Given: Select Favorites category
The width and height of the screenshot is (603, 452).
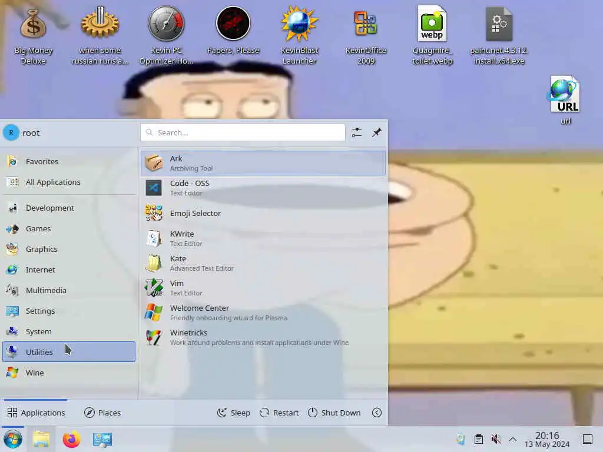Looking at the screenshot, I should [x=69, y=161].
